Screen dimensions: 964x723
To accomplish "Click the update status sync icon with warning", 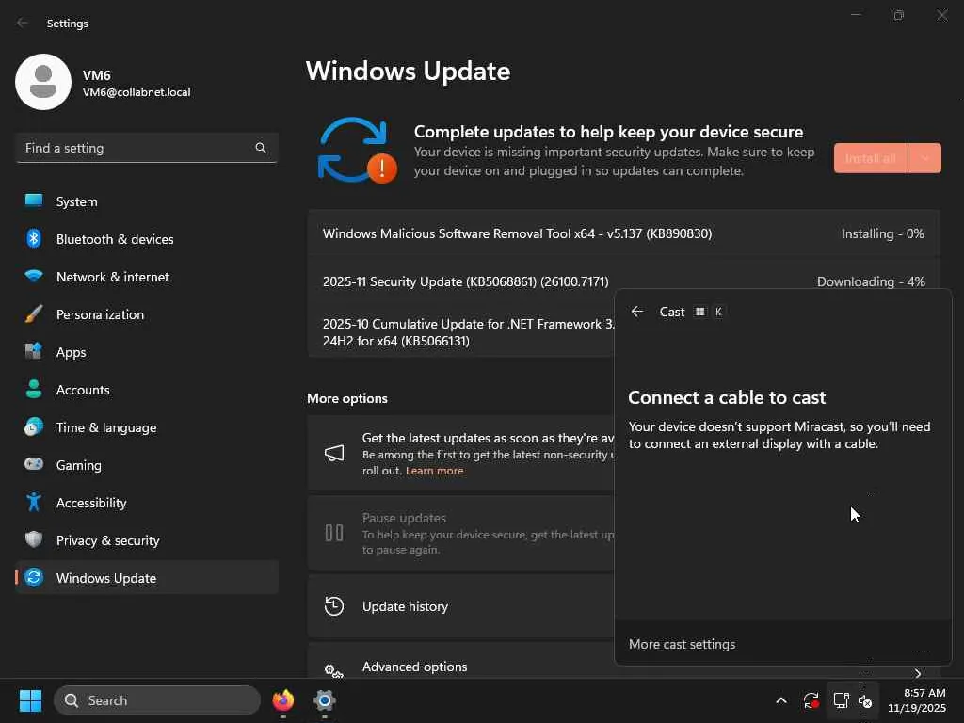I will (357, 151).
